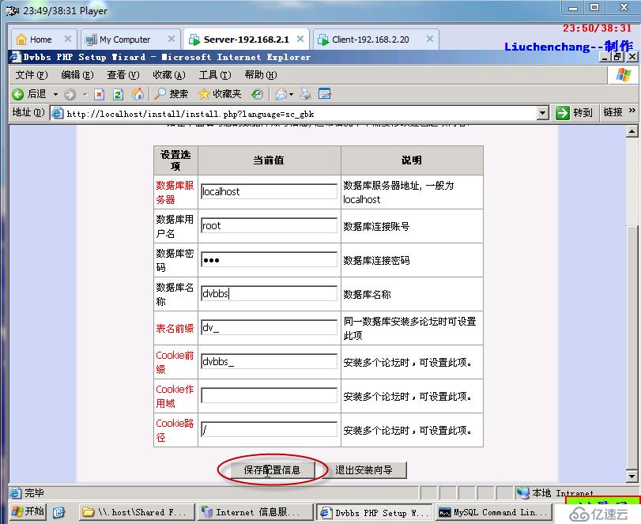Screen dimensions: 641x524
Task: Click the page scrollbar up arrow
Action: (632, 132)
